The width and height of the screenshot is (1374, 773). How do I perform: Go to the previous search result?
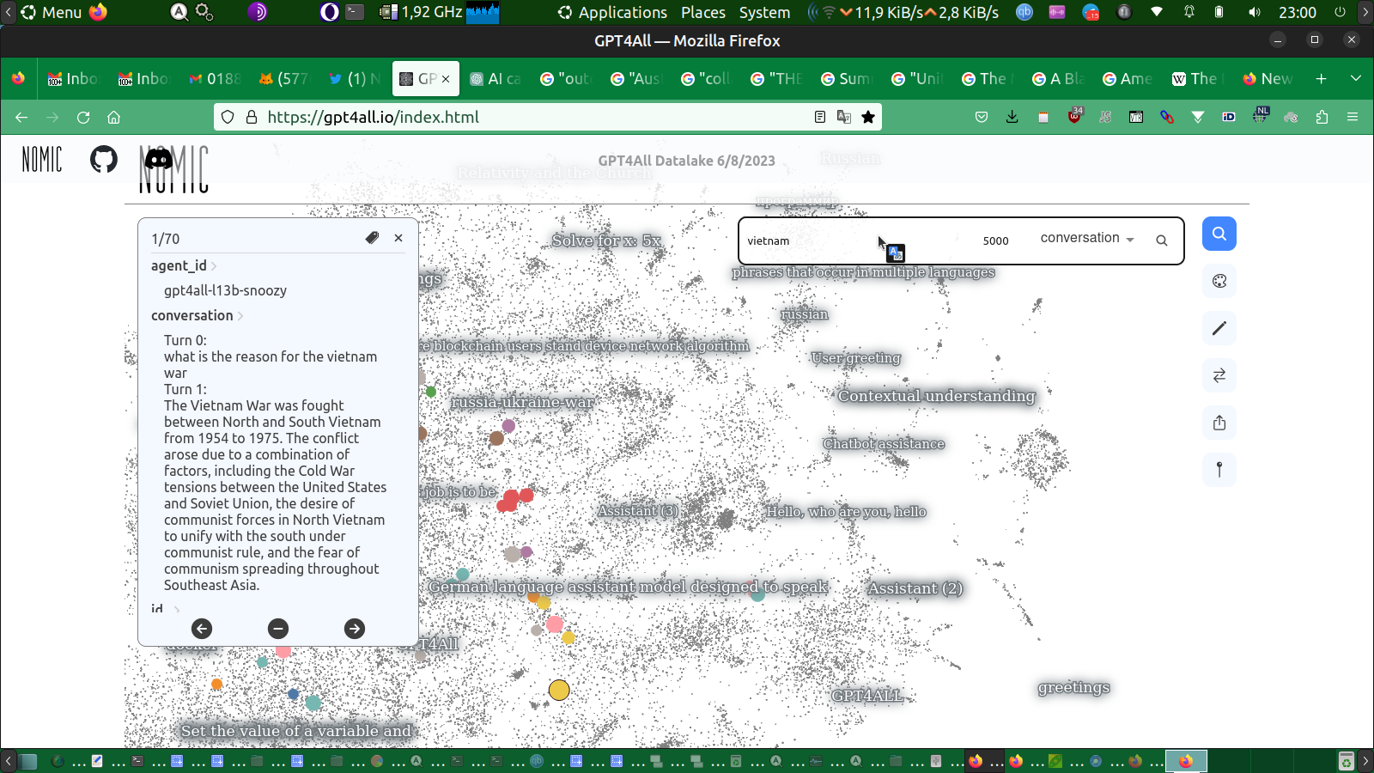coord(202,629)
